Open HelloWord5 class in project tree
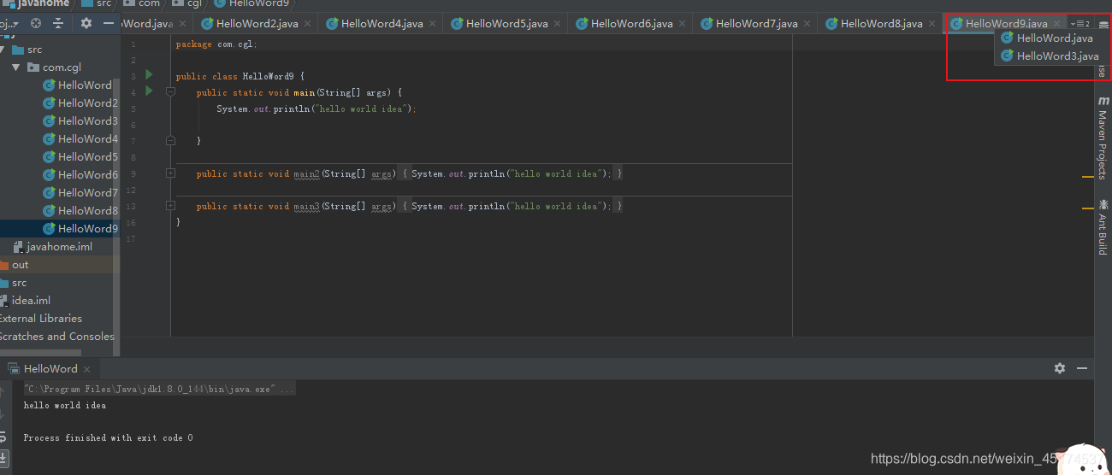 coord(80,156)
